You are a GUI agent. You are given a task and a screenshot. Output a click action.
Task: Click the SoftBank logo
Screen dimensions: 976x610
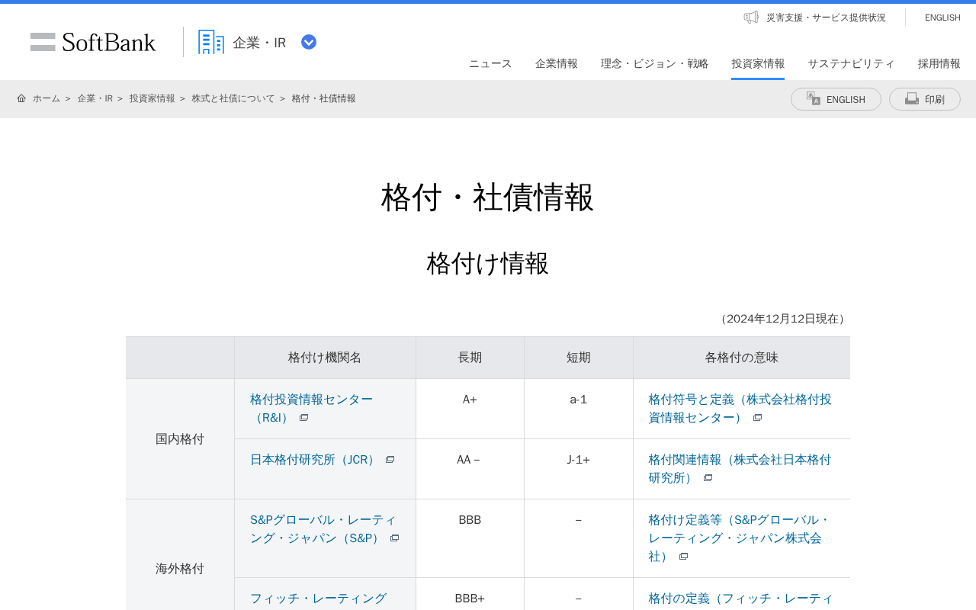coord(93,42)
